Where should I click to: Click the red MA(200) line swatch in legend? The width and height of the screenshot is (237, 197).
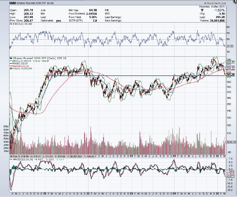pos(11,66)
